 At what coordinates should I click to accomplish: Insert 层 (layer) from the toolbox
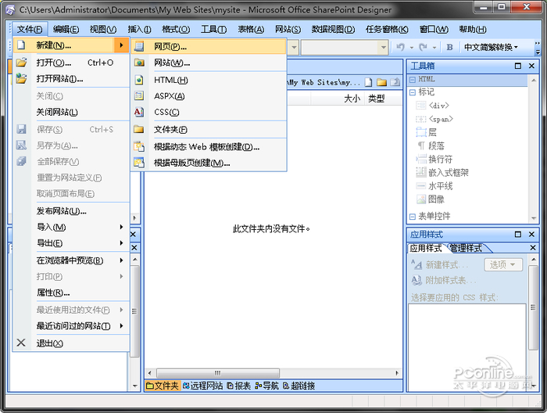(427, 132)
